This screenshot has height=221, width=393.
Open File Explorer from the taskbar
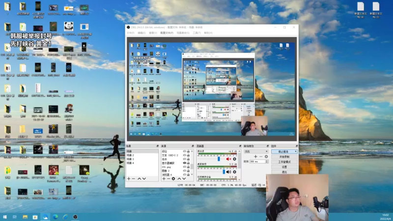(25, 217)
